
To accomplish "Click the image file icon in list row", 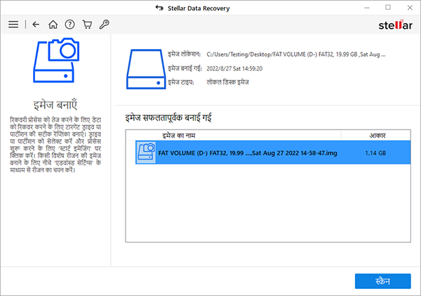I will 146,153.
